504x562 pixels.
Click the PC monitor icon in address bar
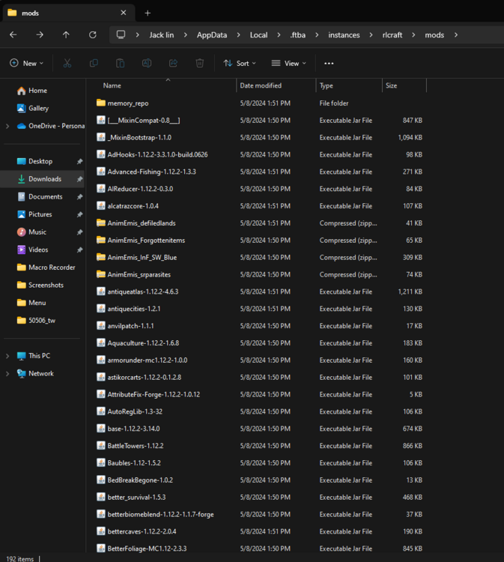[121, 34]
